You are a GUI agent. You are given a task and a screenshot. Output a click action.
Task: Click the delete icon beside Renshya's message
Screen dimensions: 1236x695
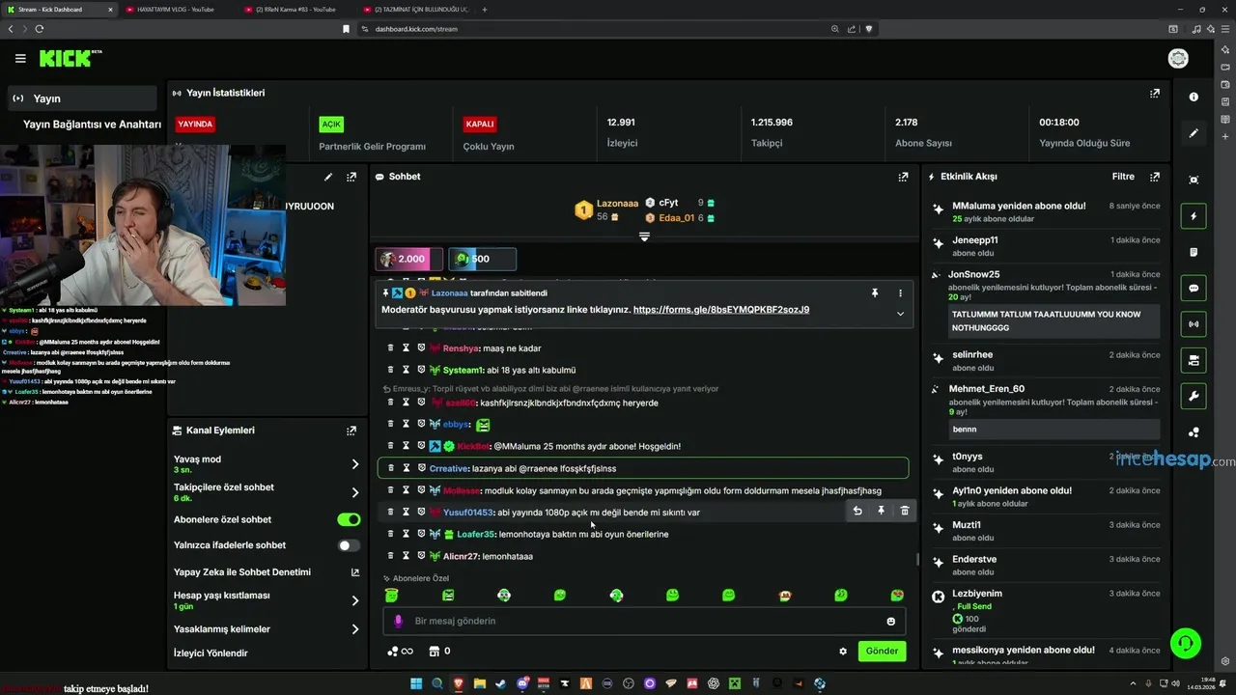(390, 348)
